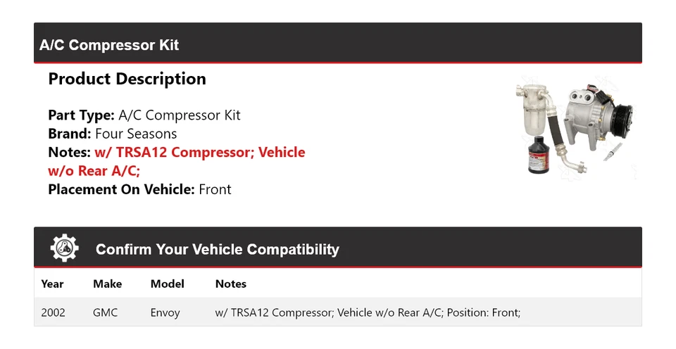Click the Model column header
The height and width of the screenshot is (349, 676).
coord(167,284)
